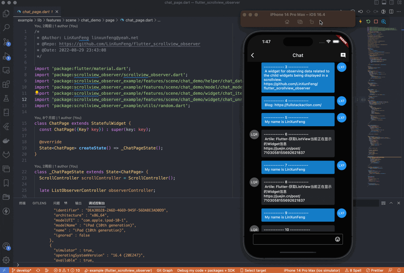Open the Customize Layout control
Viewport: 404px width, 273px height.
[399, 2]
